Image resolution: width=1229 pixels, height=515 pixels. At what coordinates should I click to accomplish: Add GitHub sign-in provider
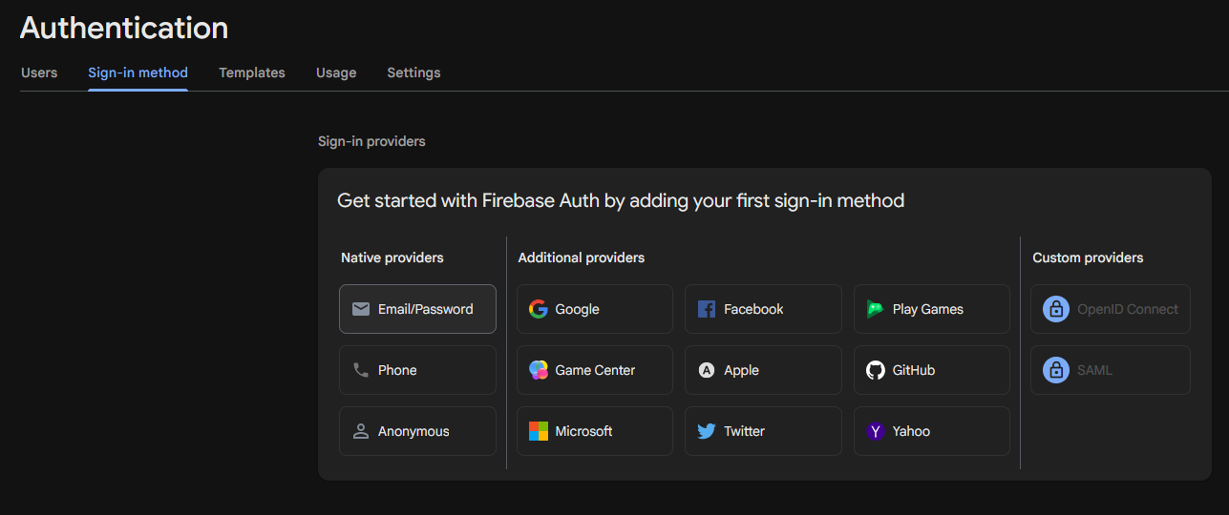(x=932, y=370)
